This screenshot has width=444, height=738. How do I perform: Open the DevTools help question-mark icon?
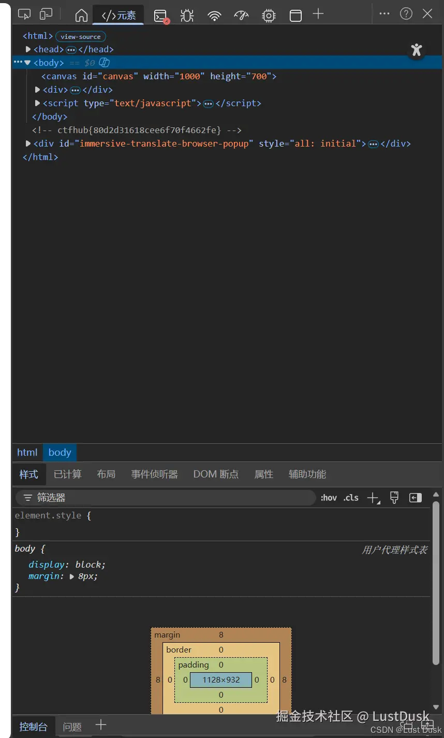[406, 14]
